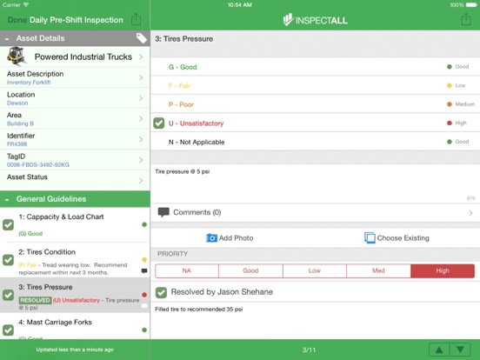The height and width of the screenshot is (360, 480).
Task: Edit the 'Tire pressure @ 5 psi' note field
Action: (x=316, y=184)
